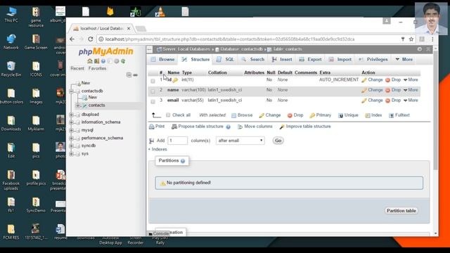Open the 'after email' position dropdown
This screenshot has width=450, height=253.
240,141
